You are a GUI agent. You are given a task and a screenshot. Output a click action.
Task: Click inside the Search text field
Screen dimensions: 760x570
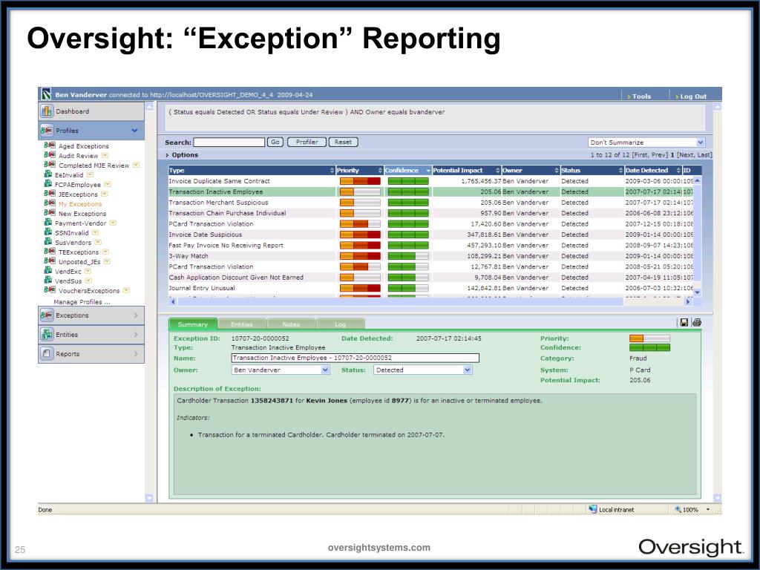(x=229, y=142)
